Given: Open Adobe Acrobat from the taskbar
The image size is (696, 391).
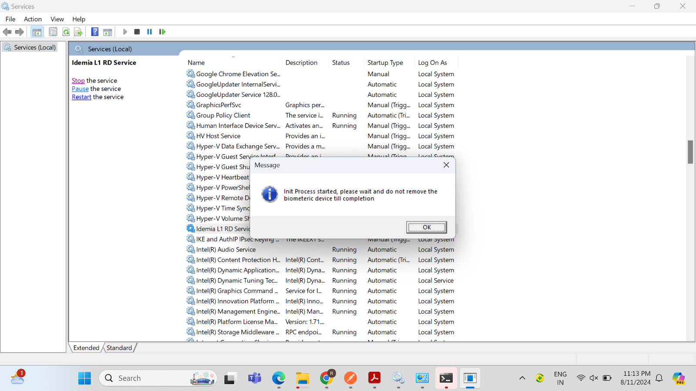Looking at the screenshot, I should [374, 378].
